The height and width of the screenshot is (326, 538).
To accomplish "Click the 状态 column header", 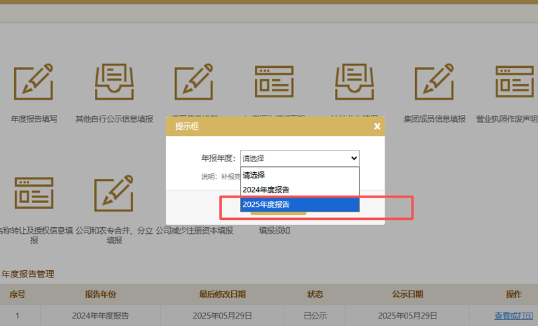I will tap(315, 294).
